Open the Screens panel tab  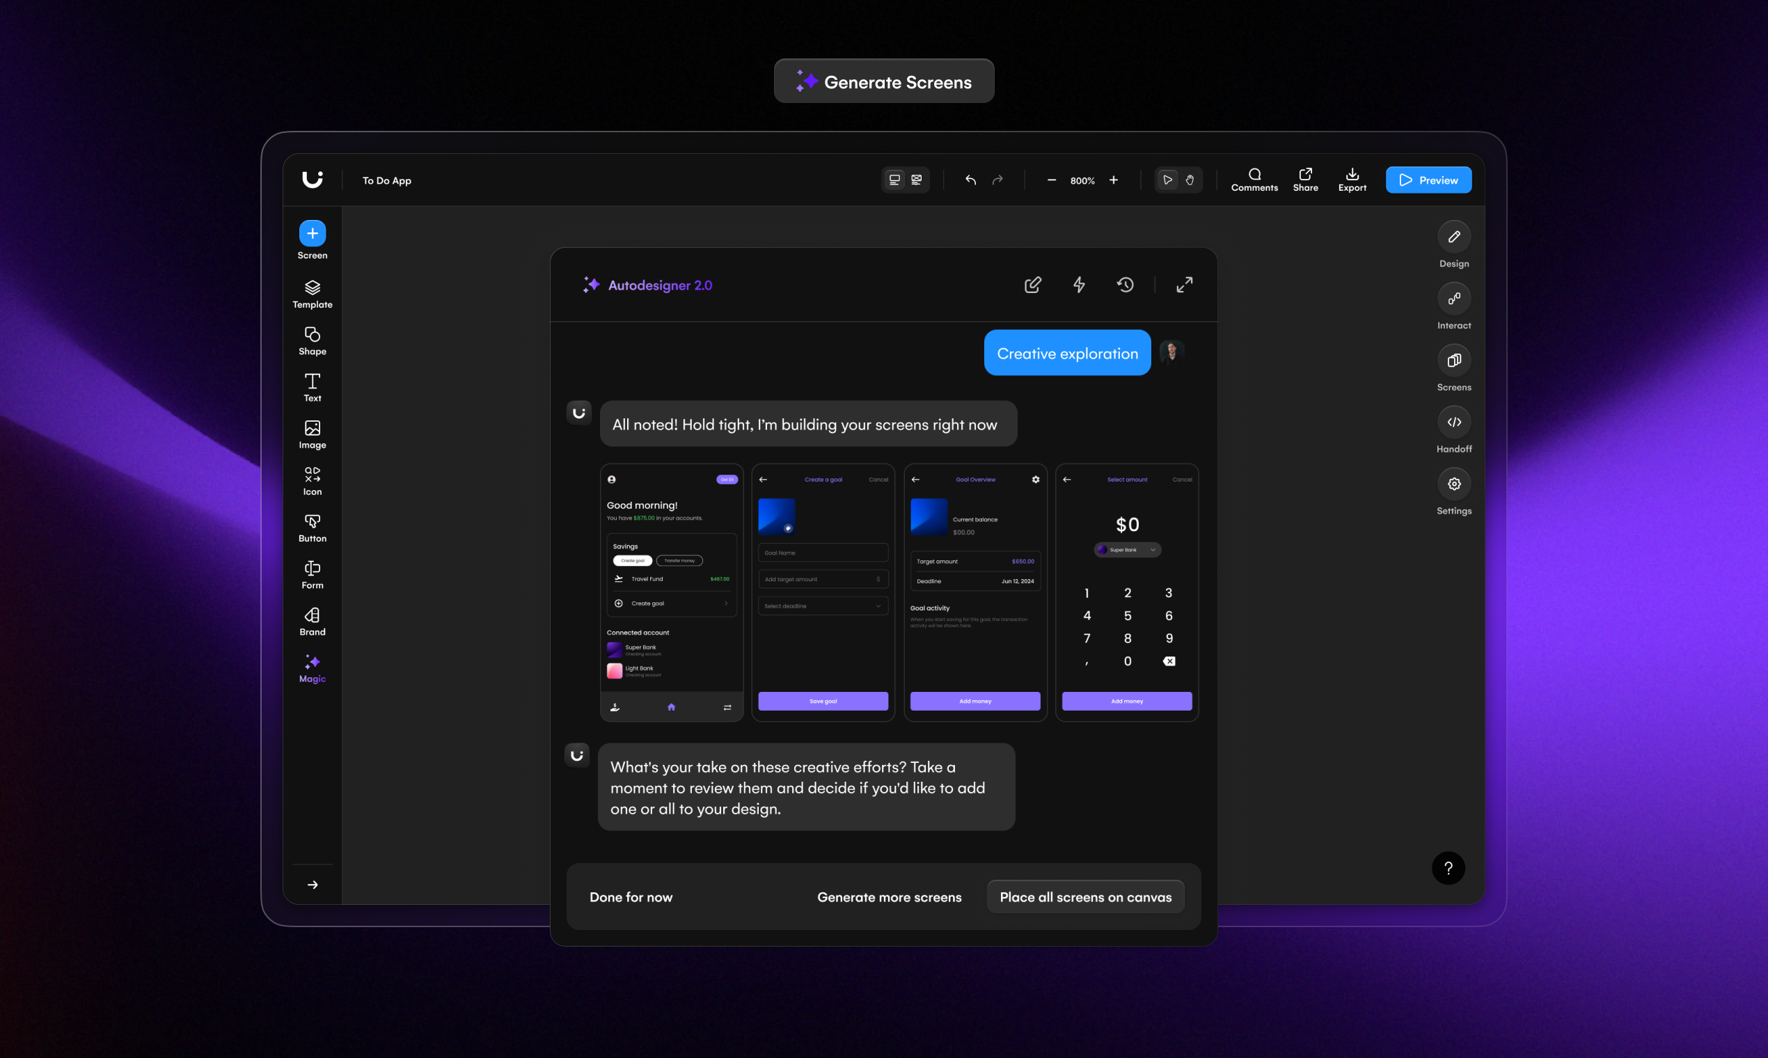coord(1453,361)
